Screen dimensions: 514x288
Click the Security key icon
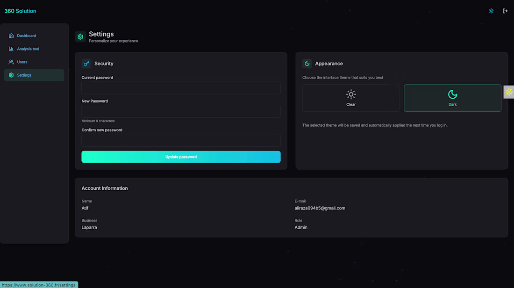(x=86, y=63)
